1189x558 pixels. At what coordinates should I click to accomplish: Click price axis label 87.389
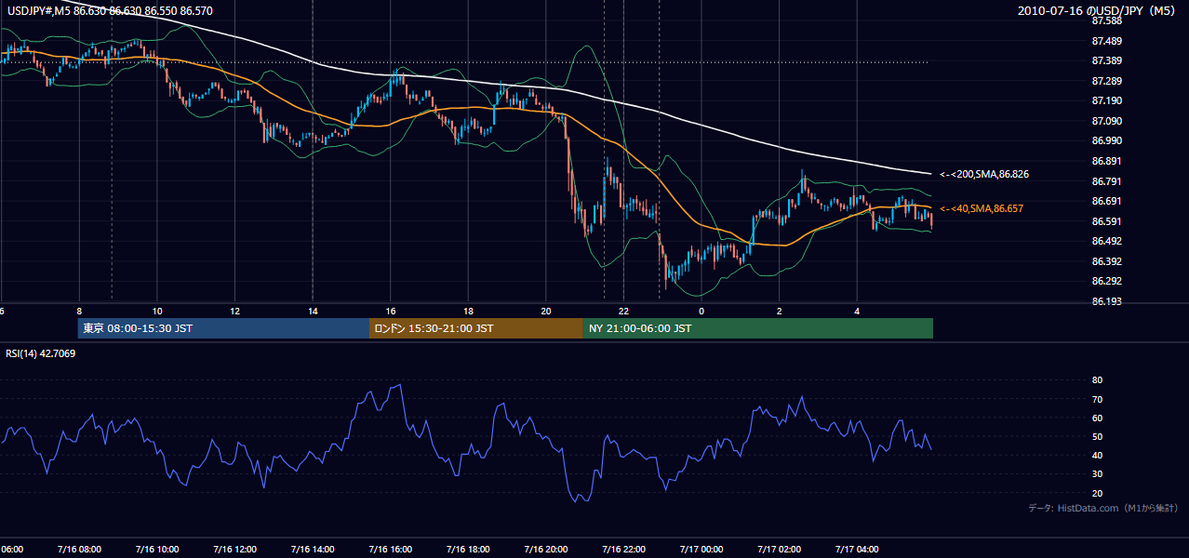pyautogui.click(x=1107, y=60)
